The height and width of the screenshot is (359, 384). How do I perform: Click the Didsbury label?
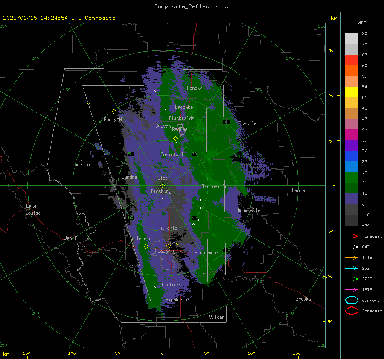(x=161, y=191)
